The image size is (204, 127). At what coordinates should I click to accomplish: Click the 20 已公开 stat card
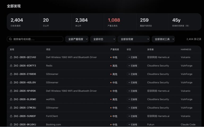click(55, 22)
